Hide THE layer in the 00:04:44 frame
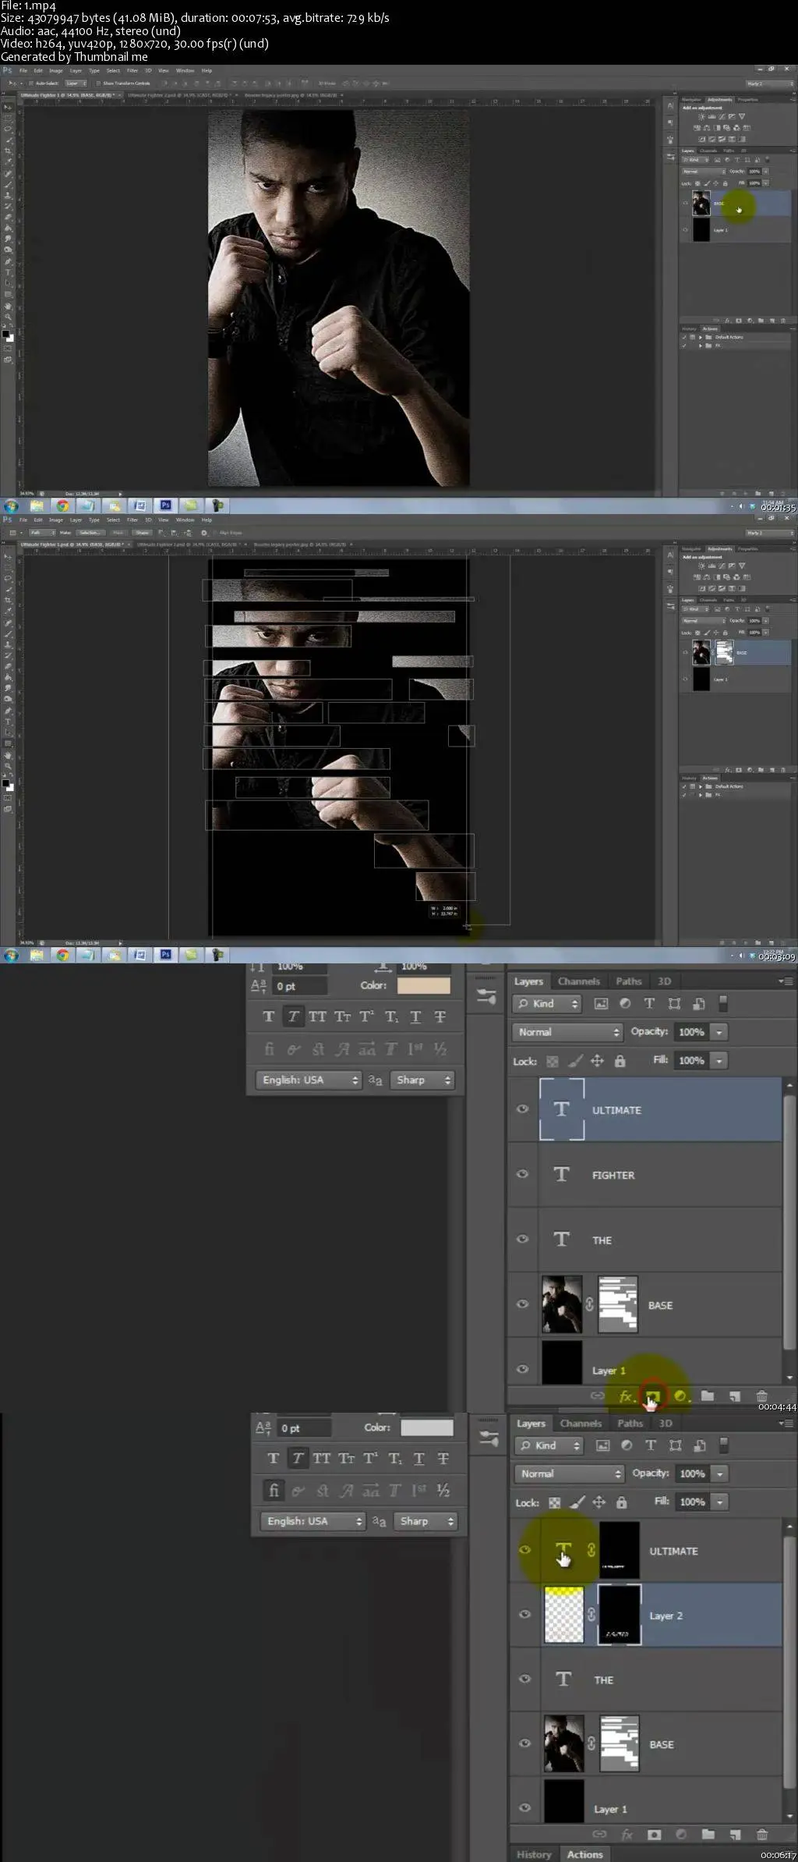 click(x=522, y=1239)
